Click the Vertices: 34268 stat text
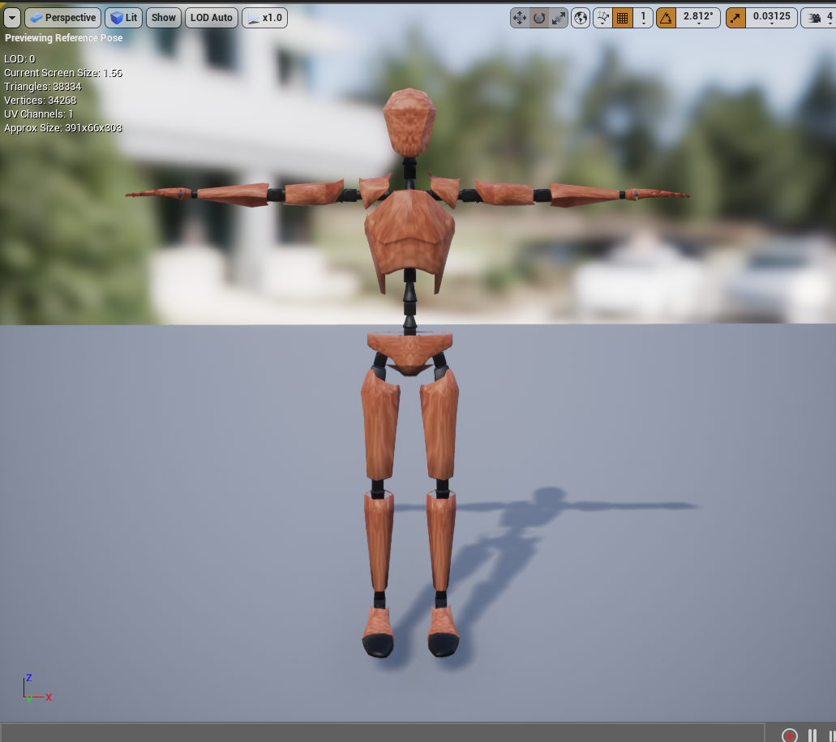836x742 pixels. [x=40, y=101]
